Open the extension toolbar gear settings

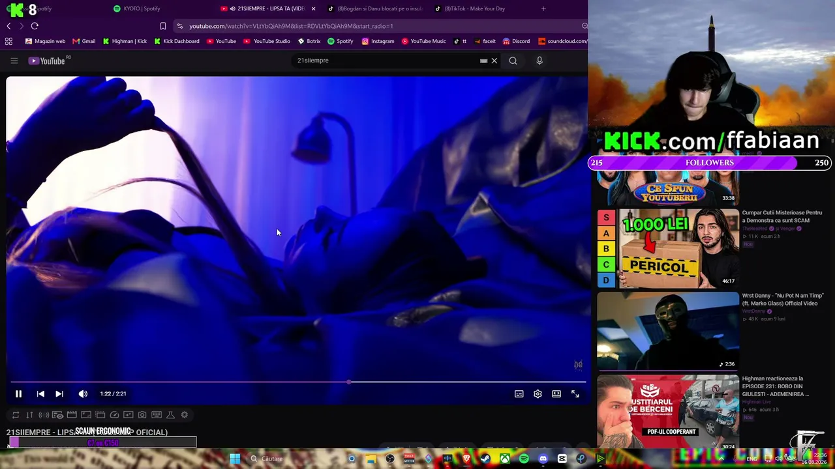[x=185, y=415]
